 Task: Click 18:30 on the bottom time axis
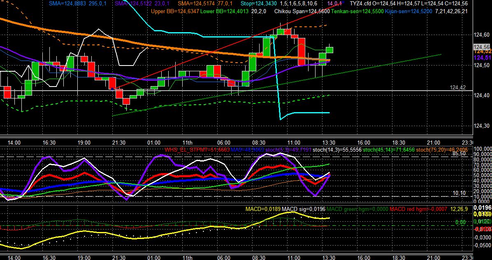pyautogui.click(x=399, y=257)
